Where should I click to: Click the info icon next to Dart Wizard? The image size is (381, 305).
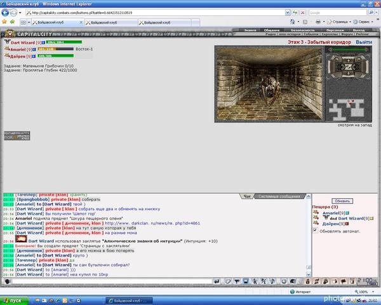click(x=43, y=43)
